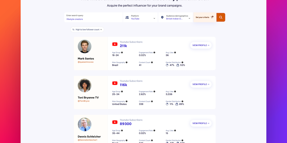Click the YouTube logo on Mark Santos card
The height and width of the screenshot is (143, 287).
115,44
